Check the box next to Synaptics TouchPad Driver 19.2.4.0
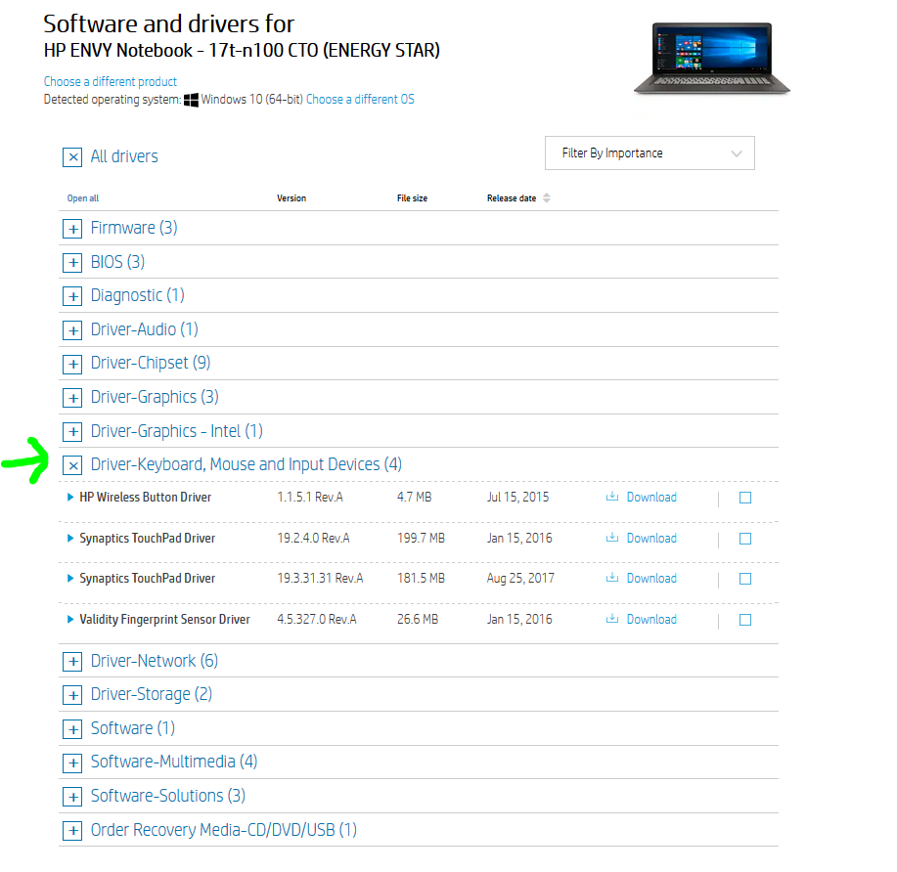This screenshot has height=872, width=897. point(745,538)
